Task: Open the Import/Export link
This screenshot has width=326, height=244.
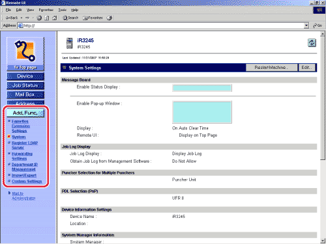Action: 24,175
